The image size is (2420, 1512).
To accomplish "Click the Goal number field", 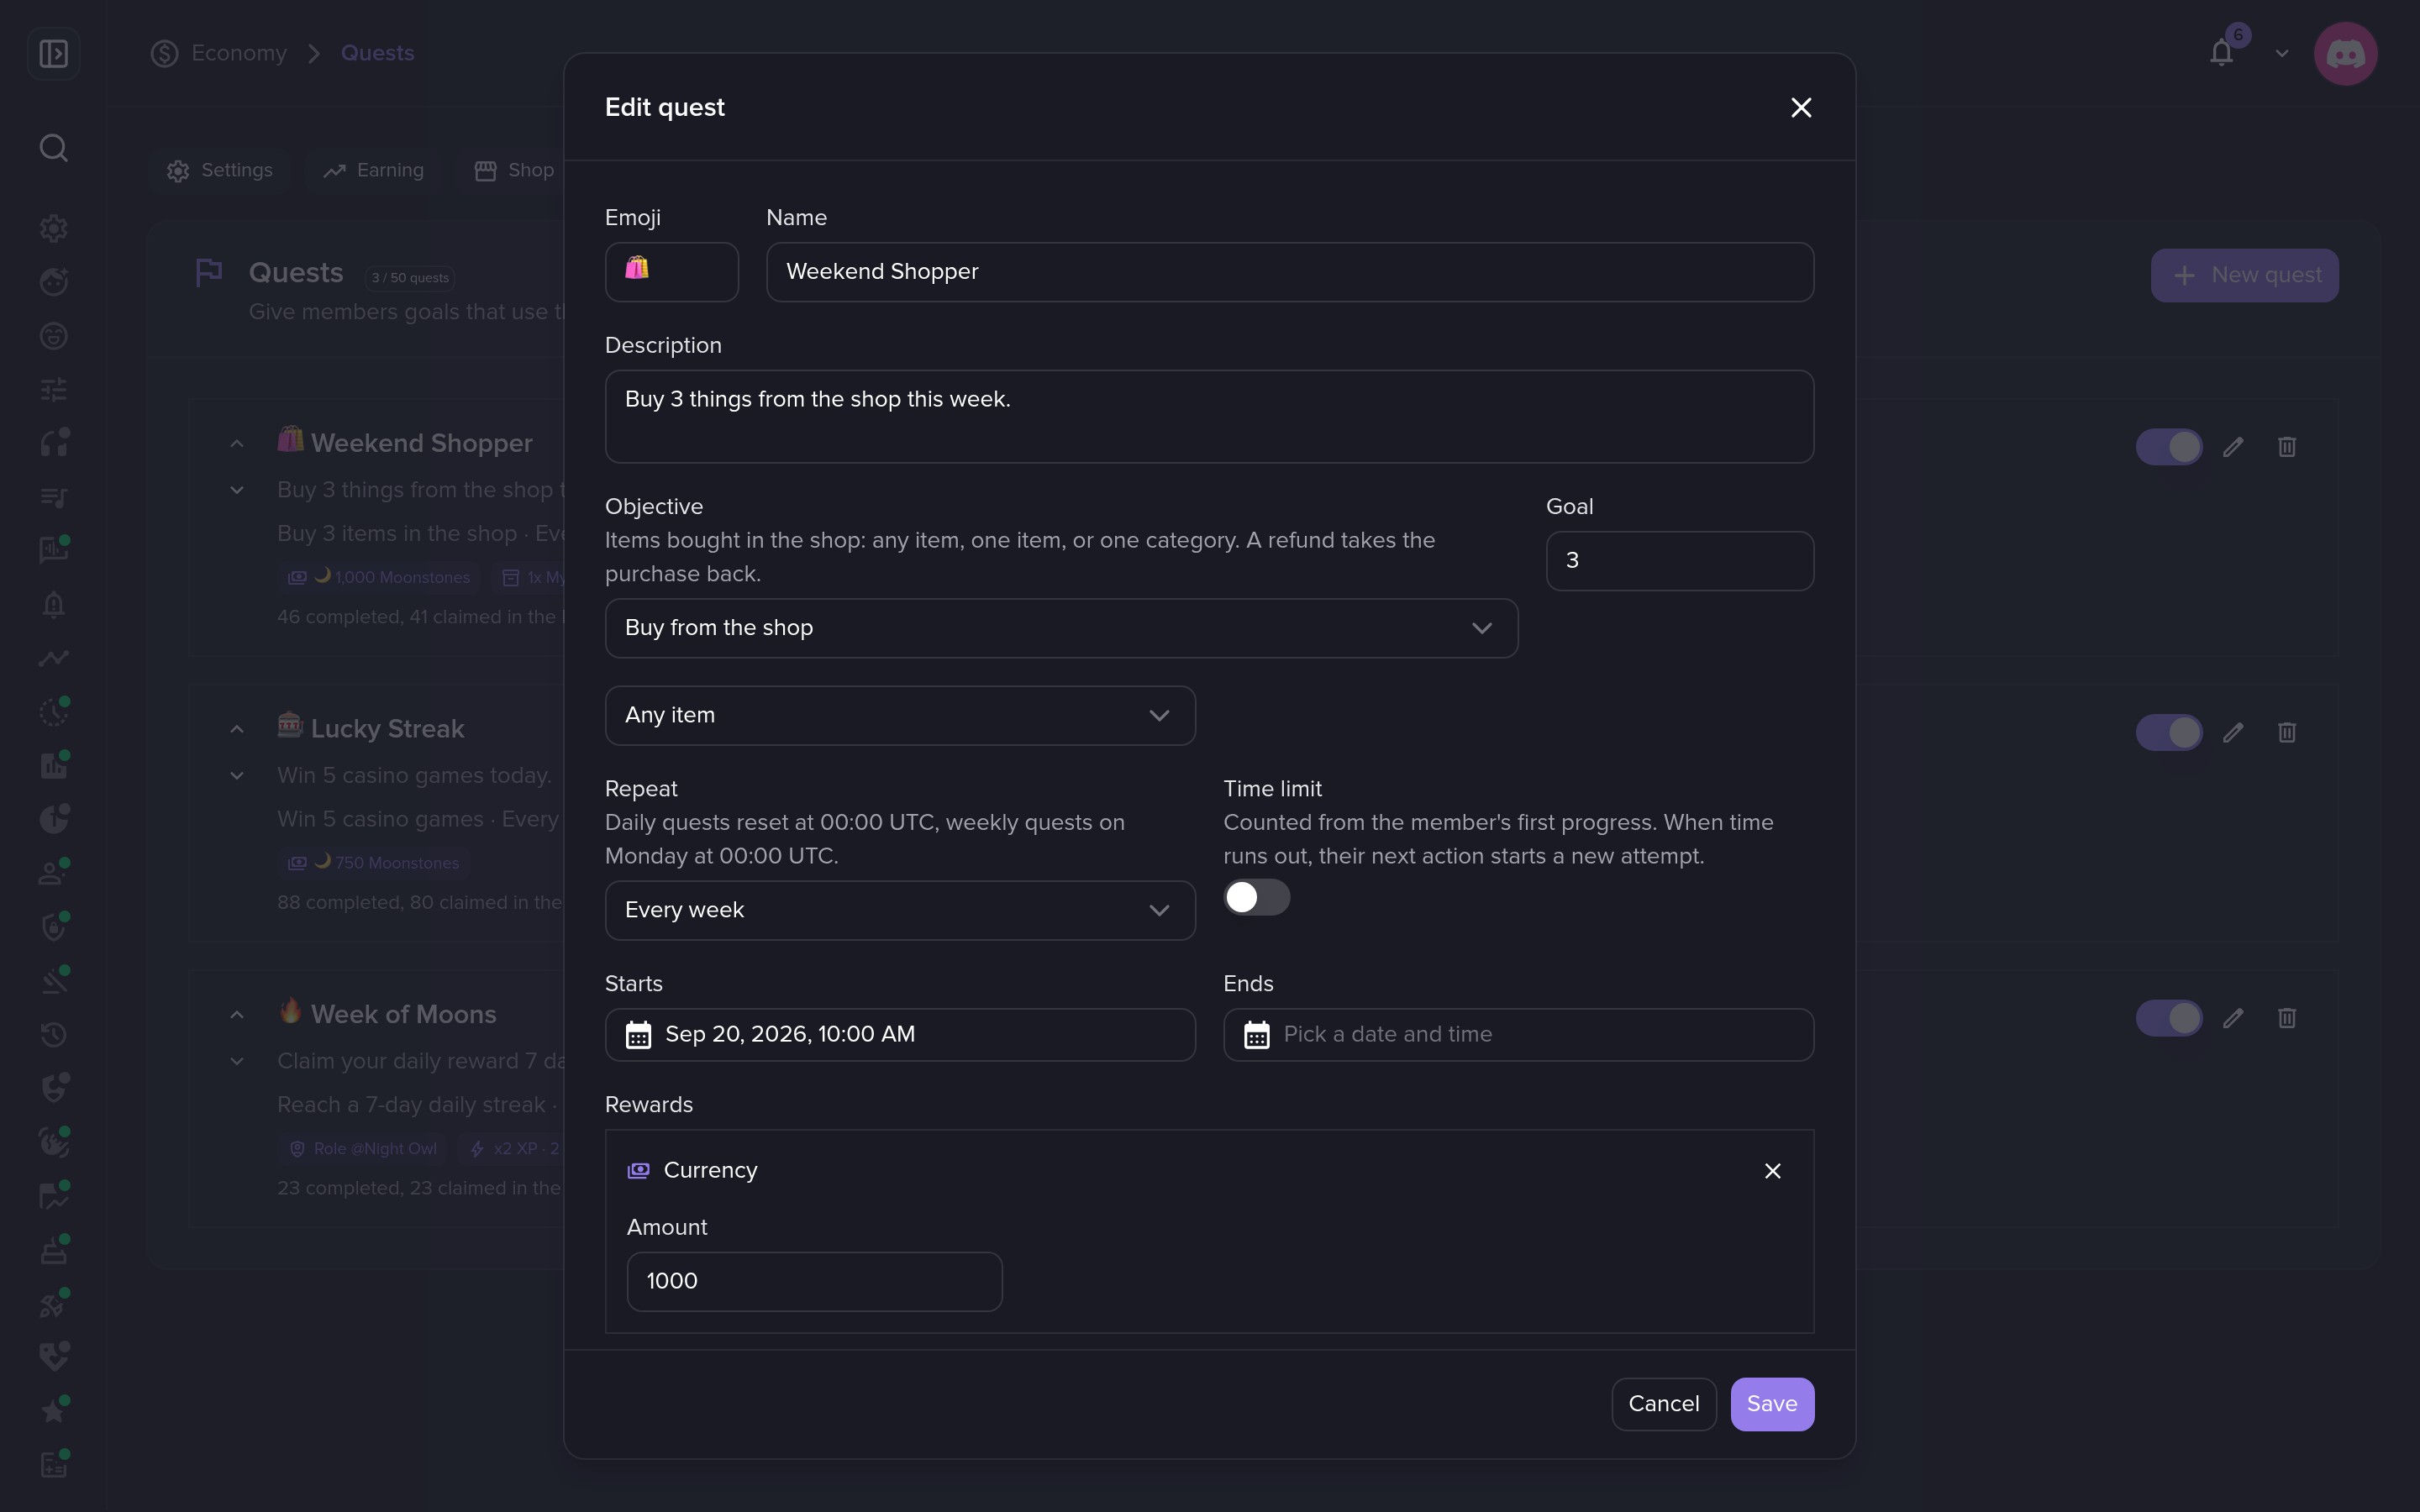I will [x=1680, y=561].
